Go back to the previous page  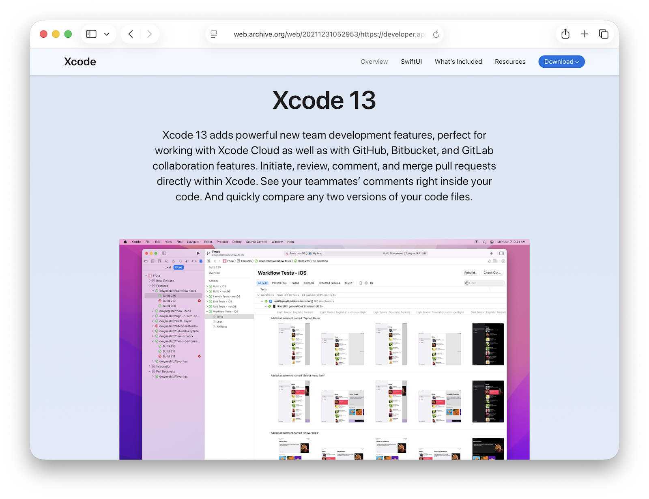pos(131,34)
